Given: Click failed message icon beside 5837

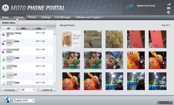Looking at the screenshot, I should (x=3, y=51).
